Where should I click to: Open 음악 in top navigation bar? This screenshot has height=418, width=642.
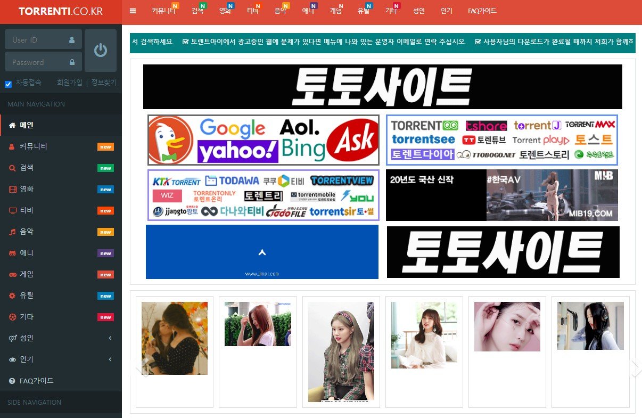point(281,11)
